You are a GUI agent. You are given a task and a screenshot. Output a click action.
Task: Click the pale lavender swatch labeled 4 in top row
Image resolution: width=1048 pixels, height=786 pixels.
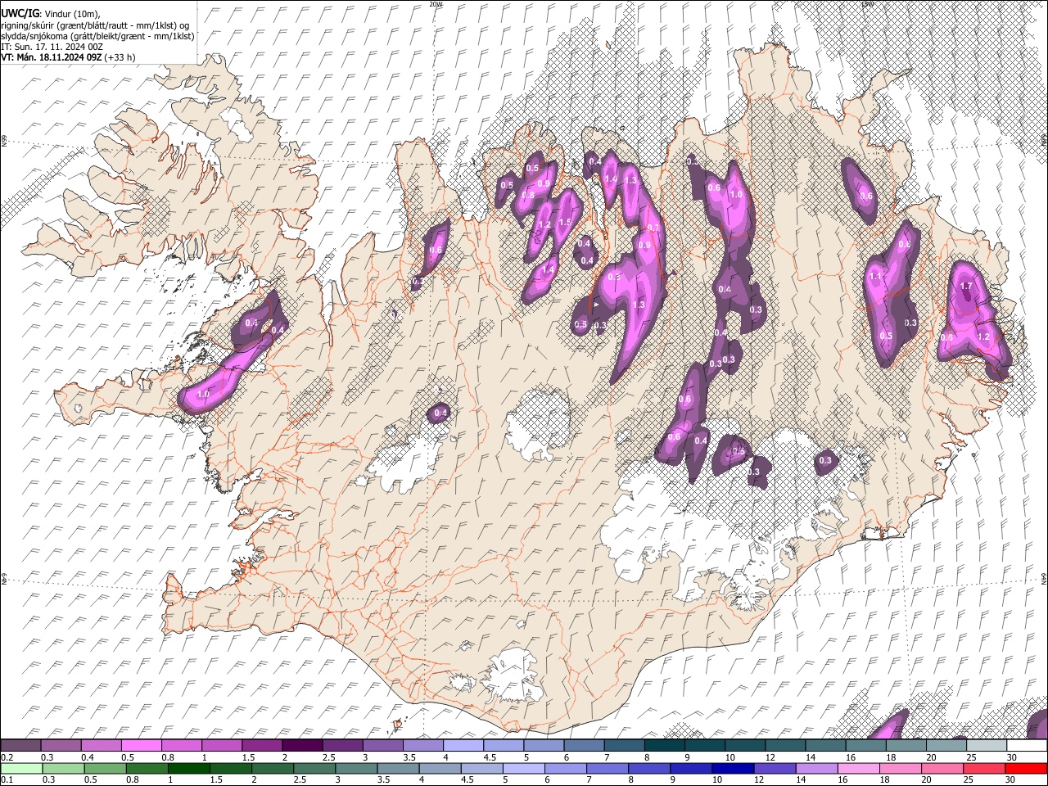pos(463,746)
